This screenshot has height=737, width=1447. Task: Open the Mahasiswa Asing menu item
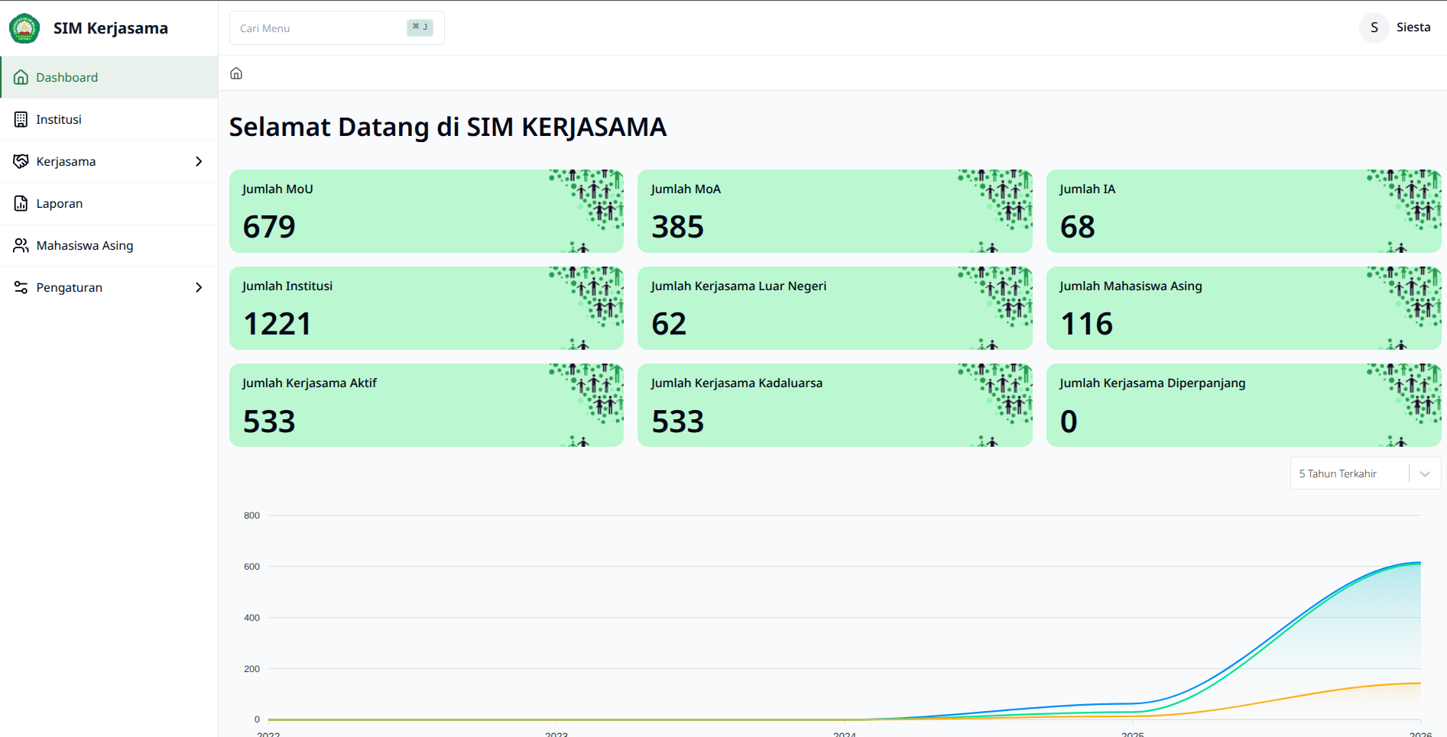click(x=109, y=245)
